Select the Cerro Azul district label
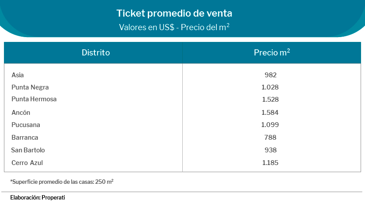 click(27, 163)
